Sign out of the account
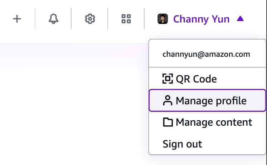The image size is (267, 165). (x=207, y=144)
